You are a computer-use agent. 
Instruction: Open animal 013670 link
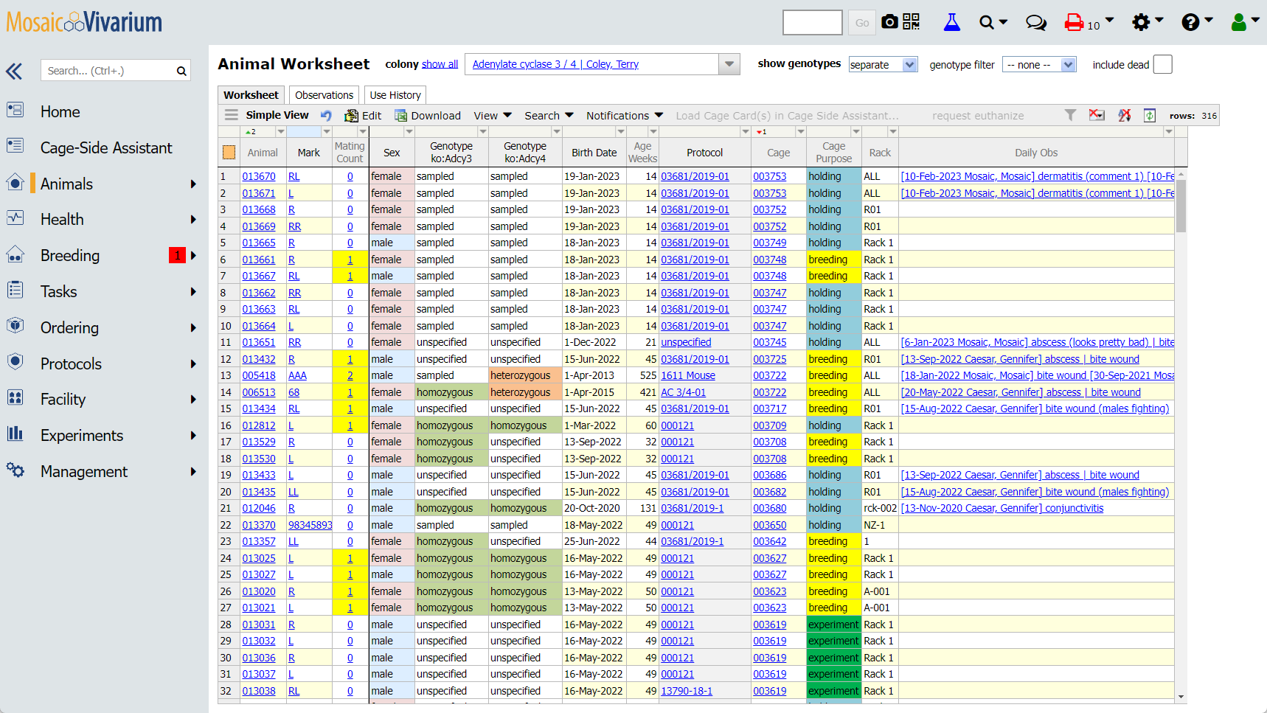259,176
